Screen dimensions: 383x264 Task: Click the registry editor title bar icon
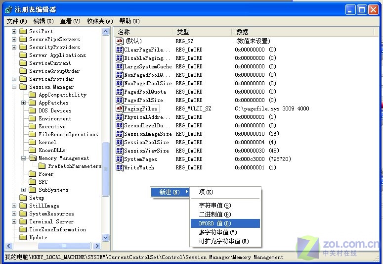[x=8, y=9]
